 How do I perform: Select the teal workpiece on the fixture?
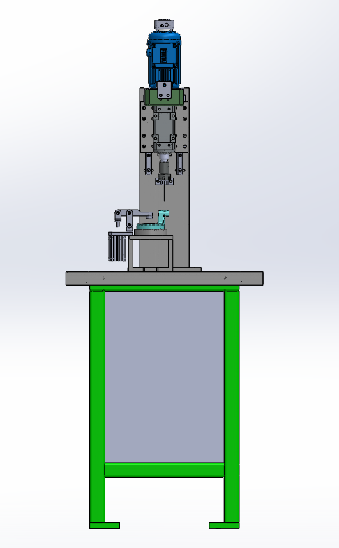pyautogui.click(x=153, y=222)
